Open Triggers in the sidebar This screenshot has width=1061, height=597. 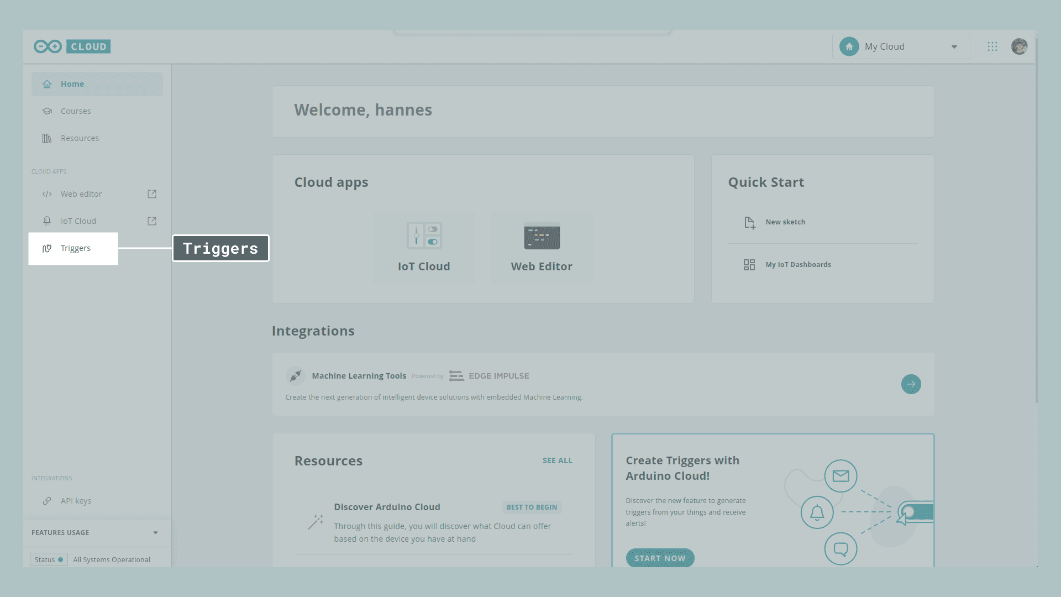point(75,248)
